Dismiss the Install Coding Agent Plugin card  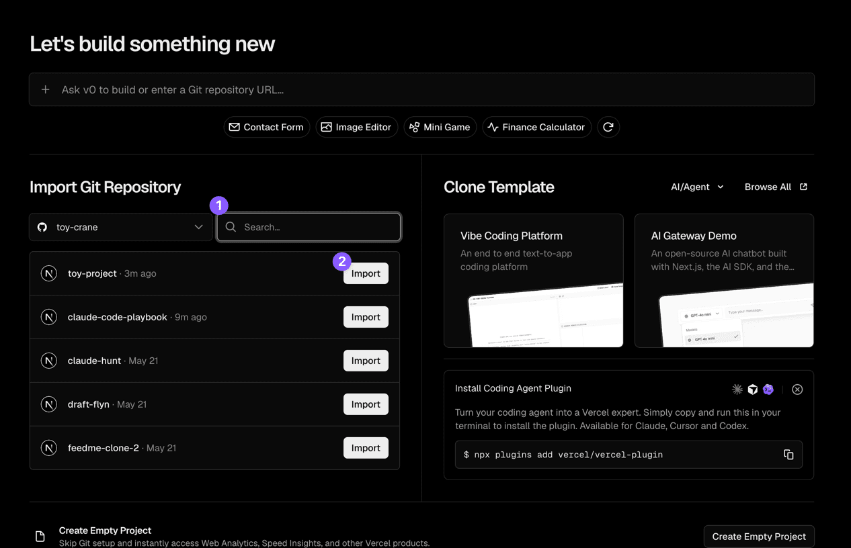pos(797,390)
